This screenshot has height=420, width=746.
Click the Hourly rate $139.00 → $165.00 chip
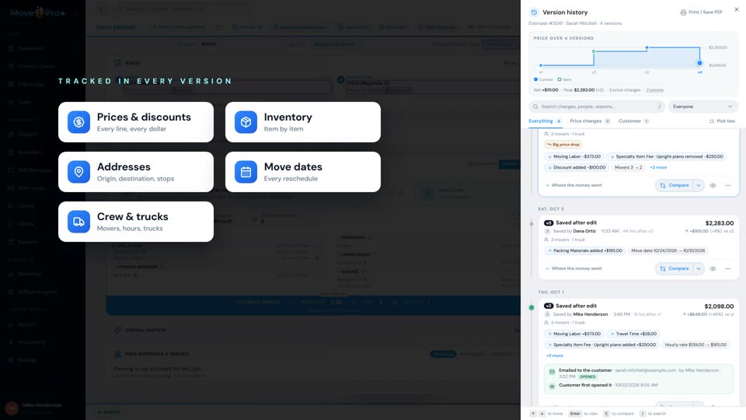[x=695, y=345]
